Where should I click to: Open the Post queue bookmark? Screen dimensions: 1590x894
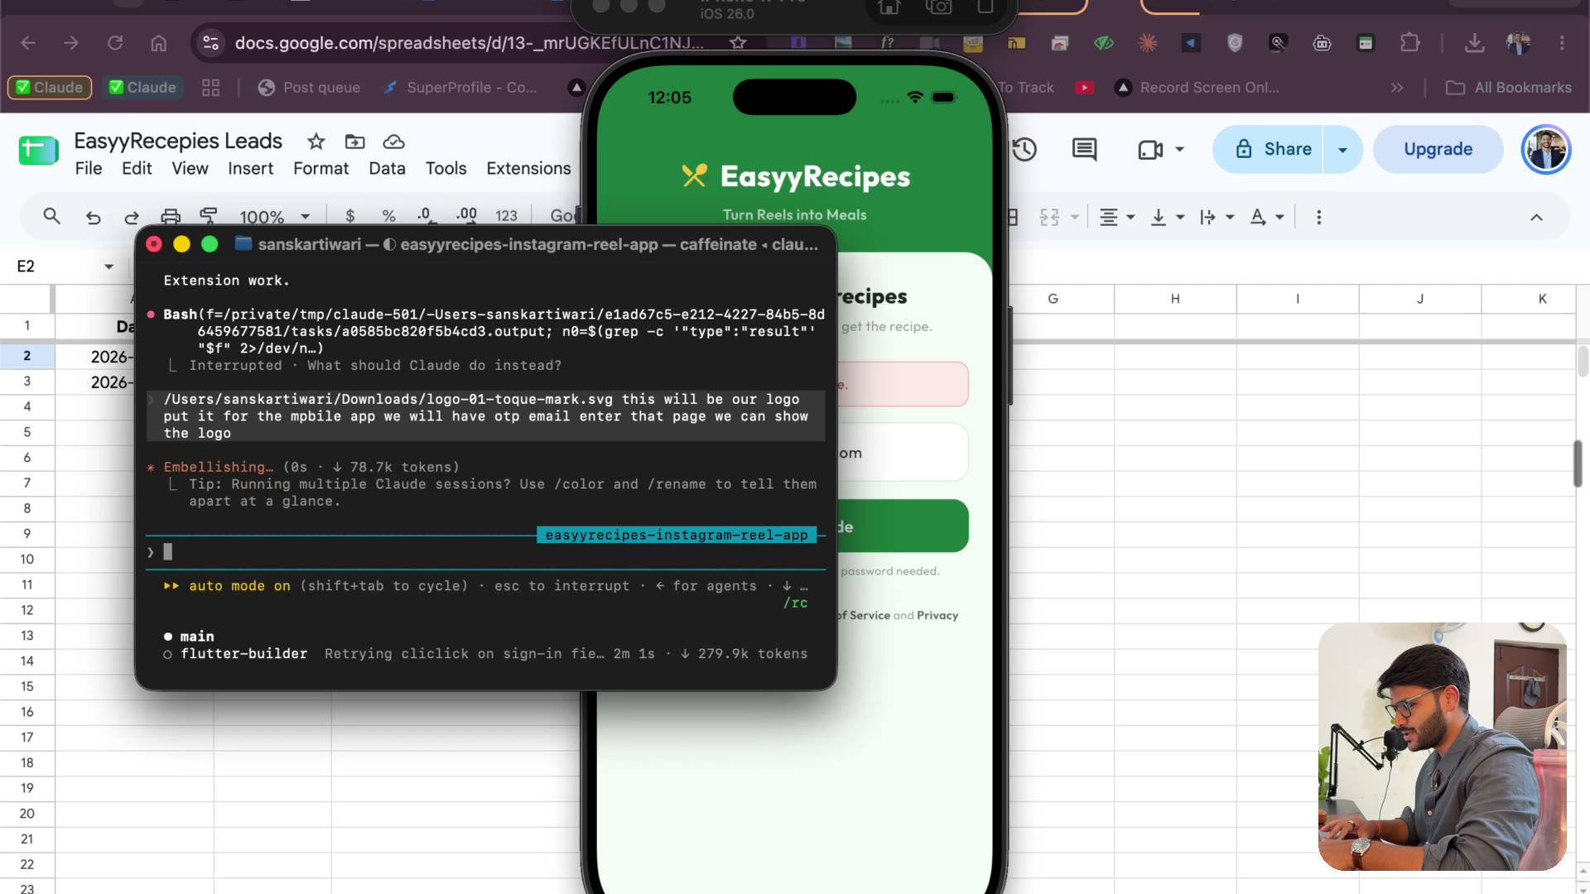(309, 88)
